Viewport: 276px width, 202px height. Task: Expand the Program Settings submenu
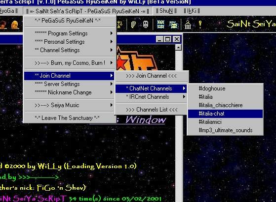69,33
